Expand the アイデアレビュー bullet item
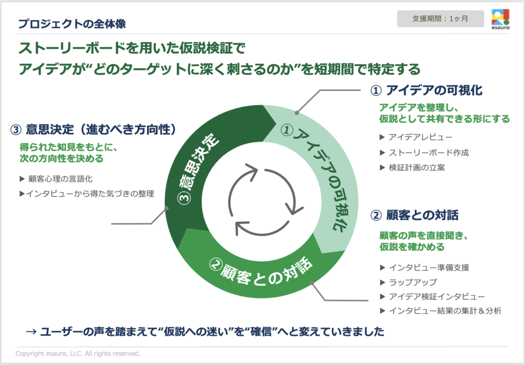 [x=415, y=137]
